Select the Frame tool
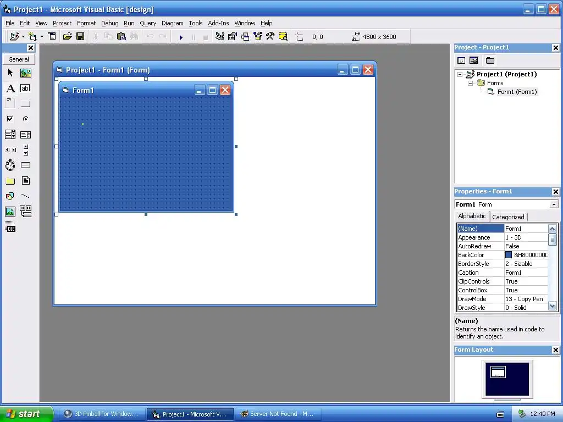563x422 pixels. [x=10, y=103]
